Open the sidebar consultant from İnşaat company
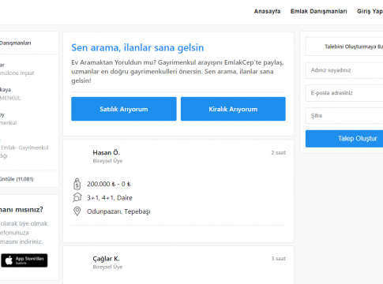This screenshot has width=383, height=284. (17, 69)
